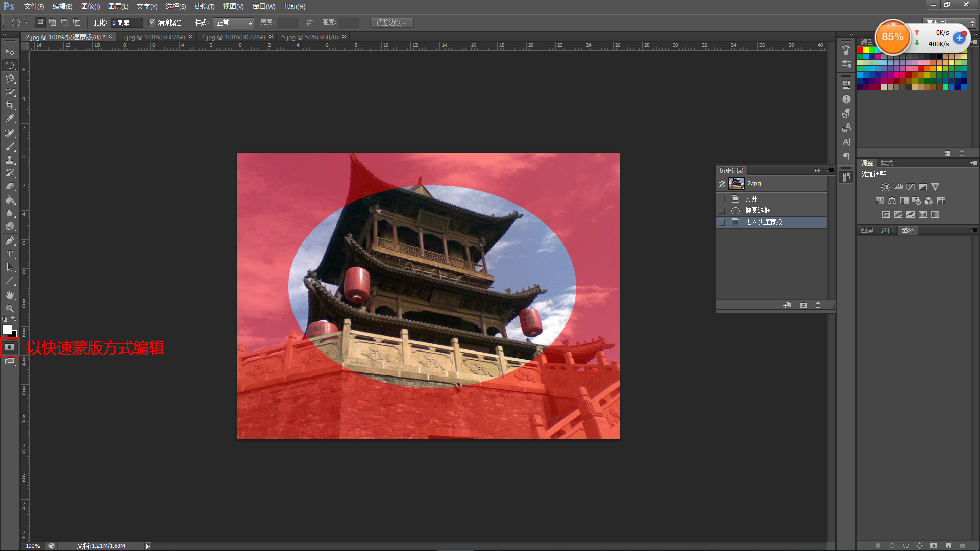Click the 调整边缘 button
This screenshot has height=551, width=980.
click(x=391, y=22)
